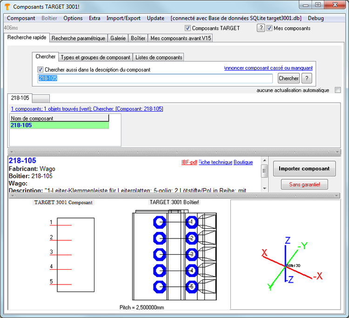Click the 3D axis preview panel
Viewport: 349px width, 318px height.
[286, 255]
